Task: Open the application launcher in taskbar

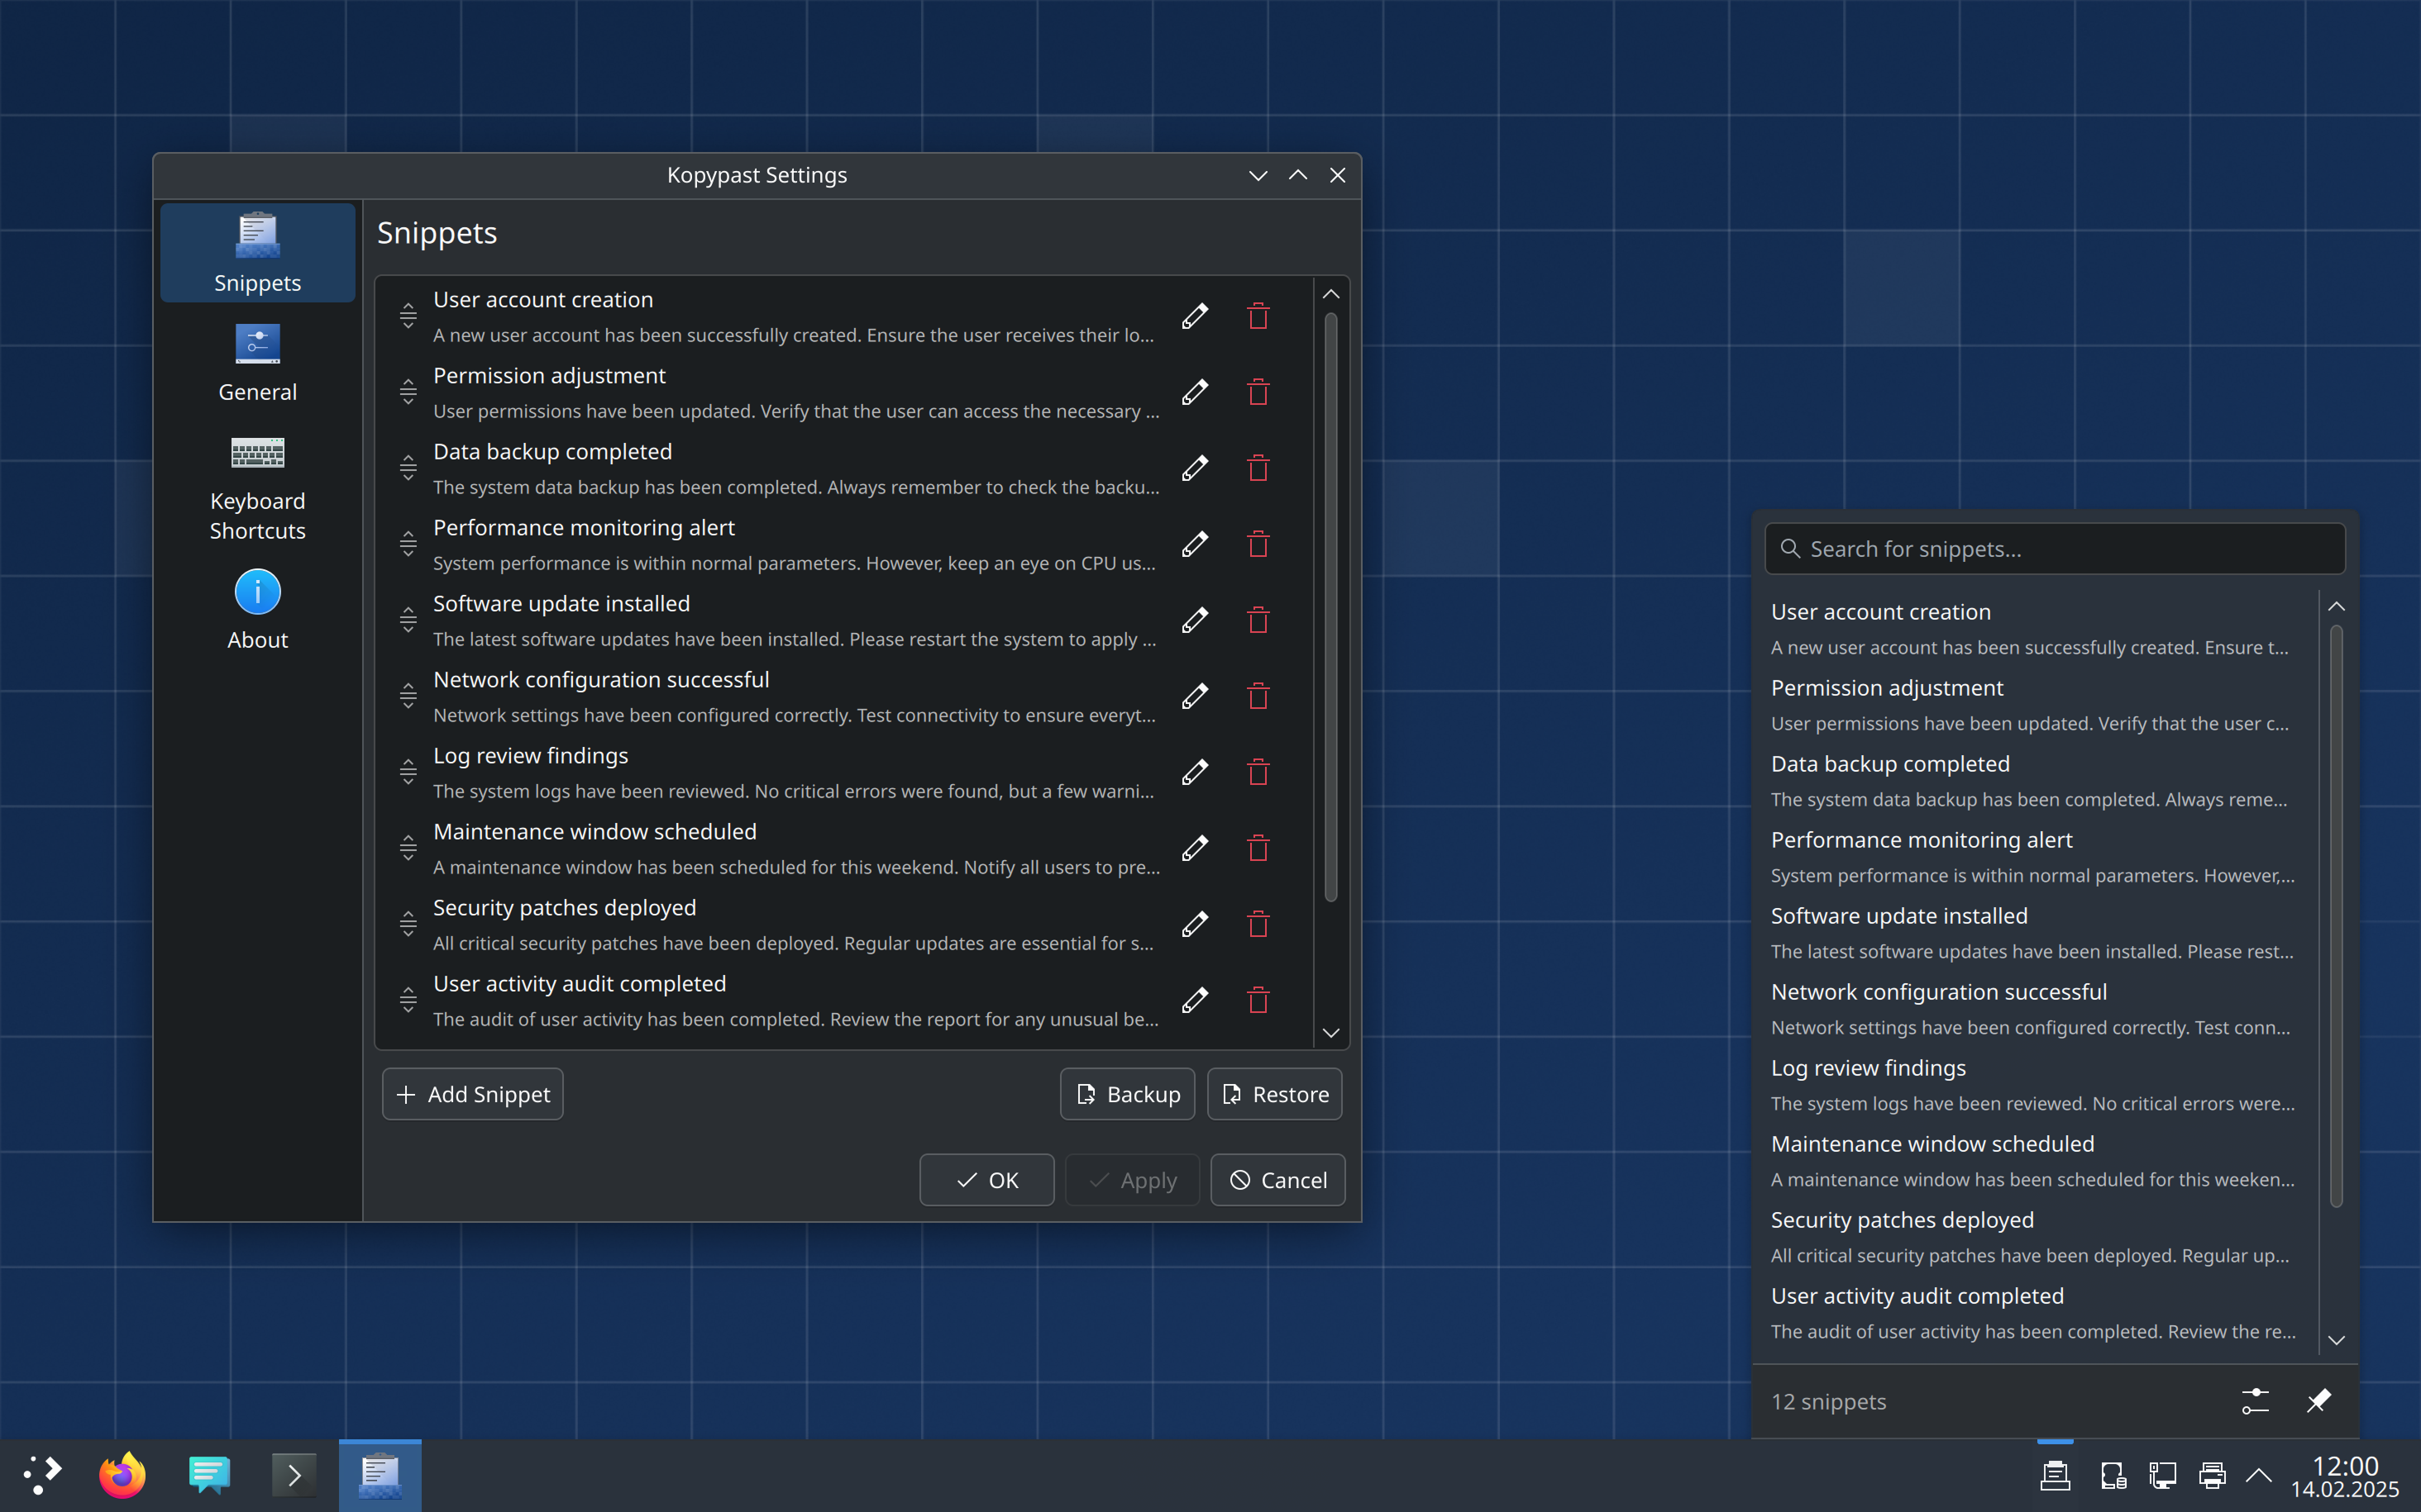Action: pyautogui.click(x=42, y=1475)
